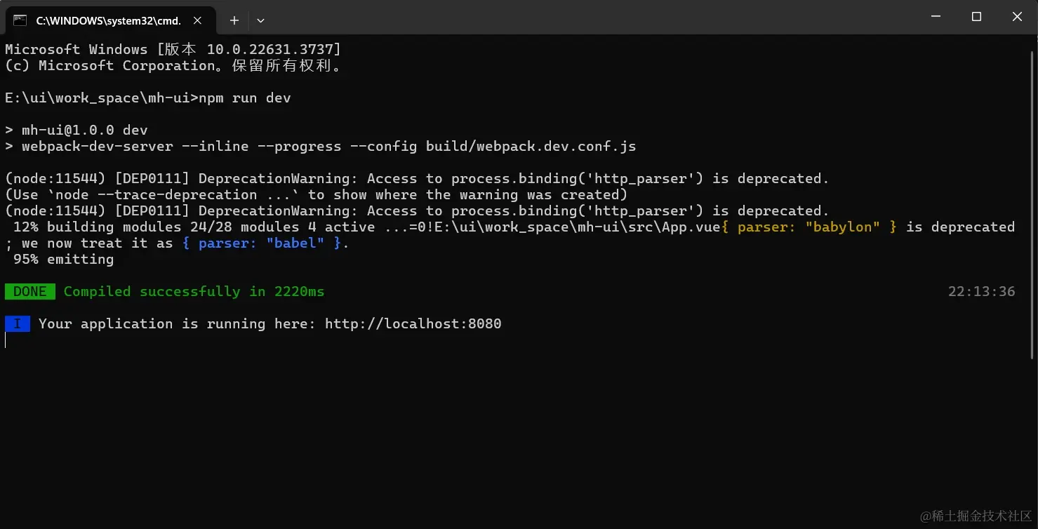Click the blue parser "babel" text
Viewport: 1038px width, 529px height.
(x=261, y=243)
